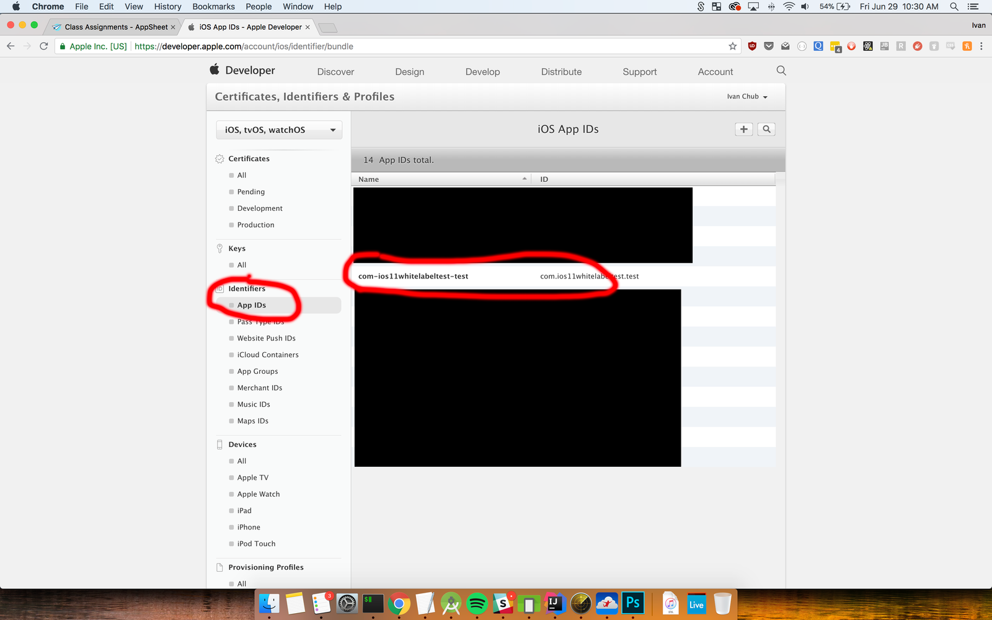This screenshot has height=620, width=992.
Task: Open System Preferences from the dock
Action: coord(347,603)
